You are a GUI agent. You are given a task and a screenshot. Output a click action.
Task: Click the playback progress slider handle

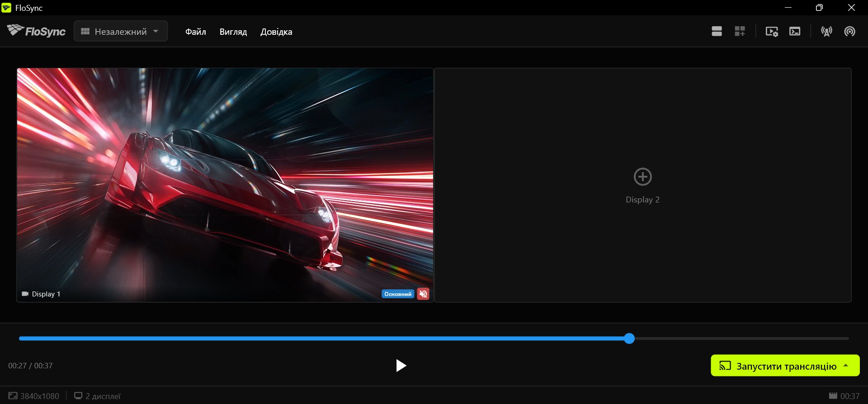(x=629, y=338)
